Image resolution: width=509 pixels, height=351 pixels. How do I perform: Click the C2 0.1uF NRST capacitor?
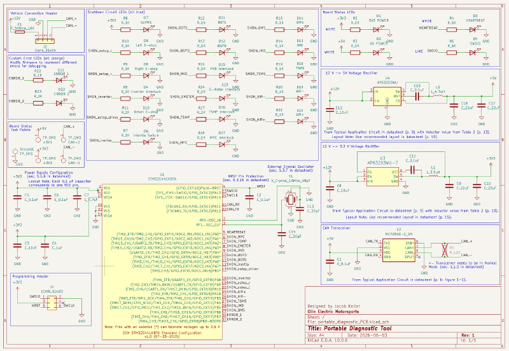(249, 197)
